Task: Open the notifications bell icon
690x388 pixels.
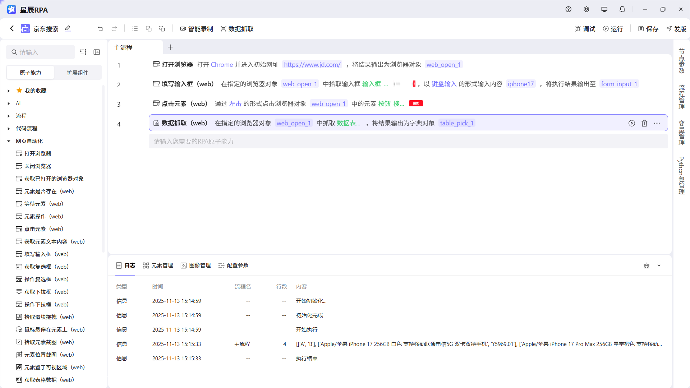Action: 622,9
